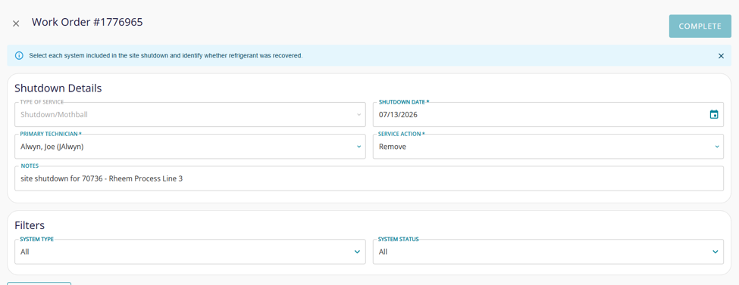The height and width of the screenshot is (285, 739).
Task: Click the info icon in the banner
Action: point(19,55)
